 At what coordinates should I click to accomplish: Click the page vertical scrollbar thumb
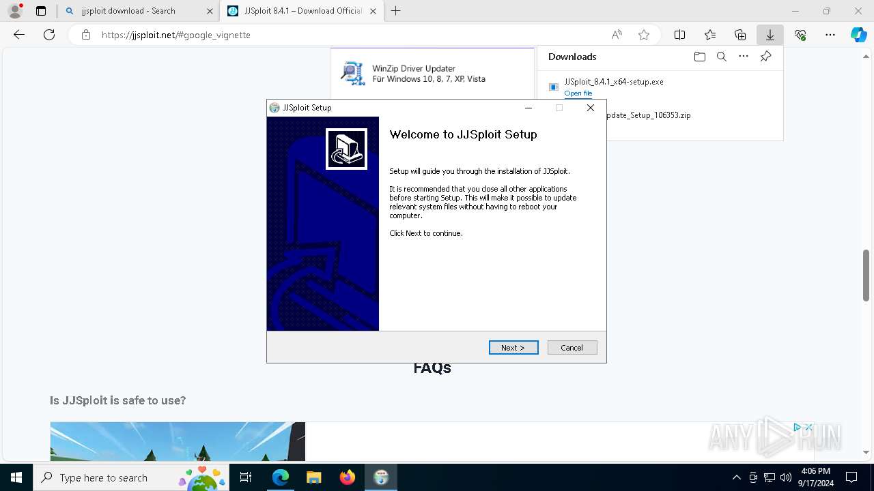pos(866,275)
